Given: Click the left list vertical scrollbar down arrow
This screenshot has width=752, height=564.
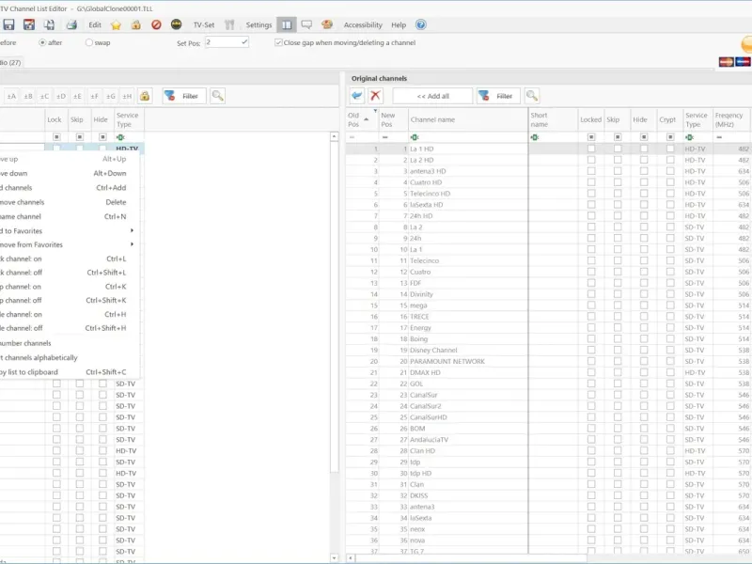Looking at the screenshot, I should coord(335,557).
